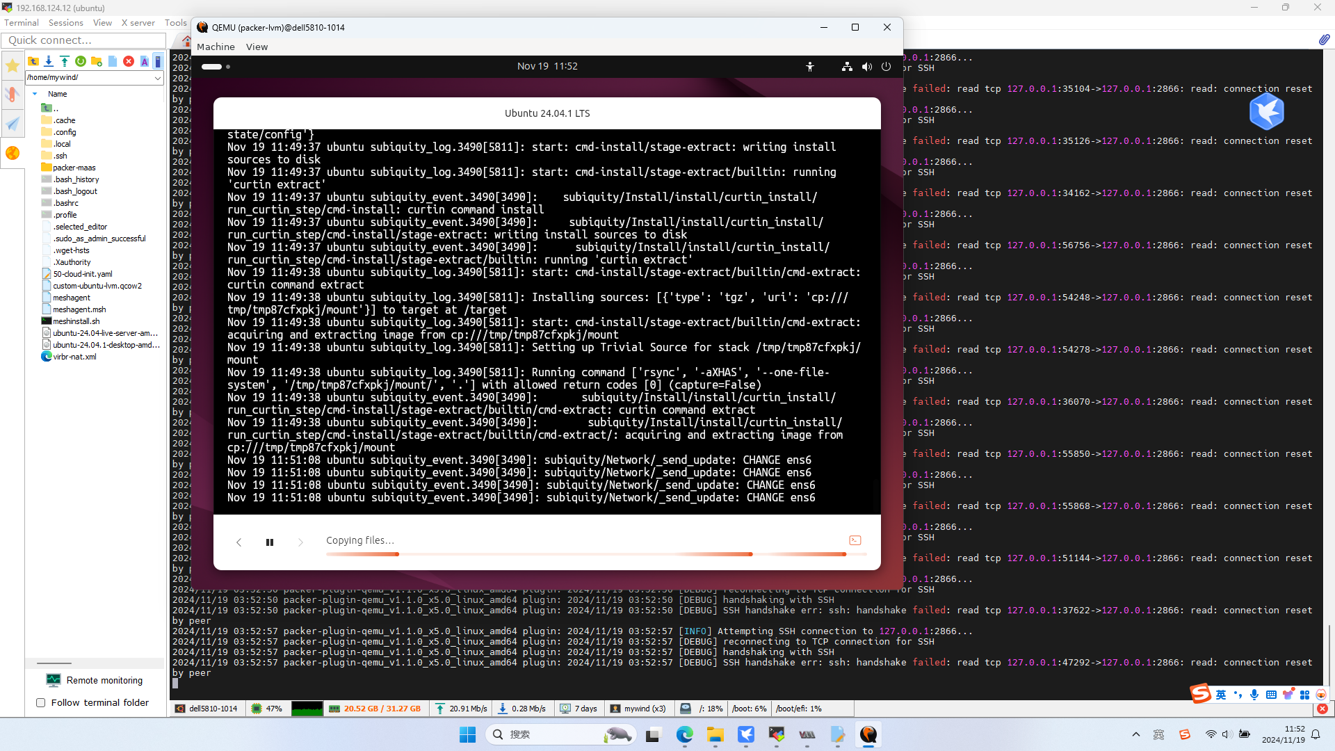The image size is (1335, 751).
Task: Go to previous installer slide
Action: click(x=238, y=542)
